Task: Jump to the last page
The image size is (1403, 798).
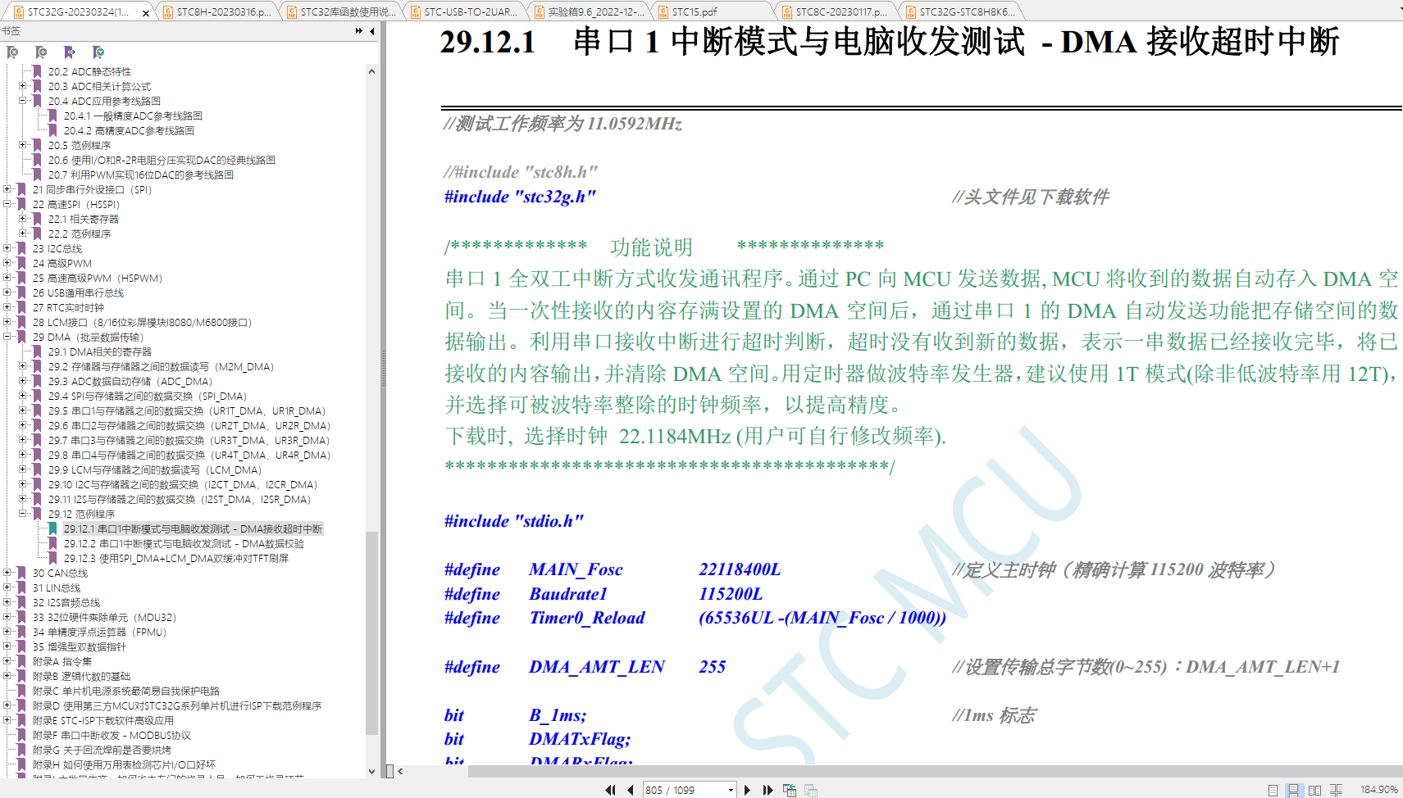Action: (768, 790)
